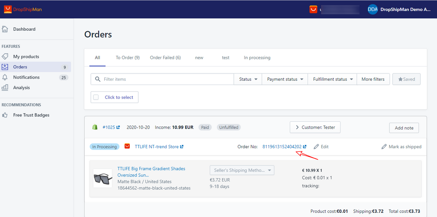Click the Paid status badge
This screenshot has width=437, height=217.
pos(205,127)
